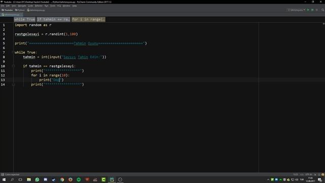
Task: Open Spotify from the taskbar
Action: (x=79, y=179)
